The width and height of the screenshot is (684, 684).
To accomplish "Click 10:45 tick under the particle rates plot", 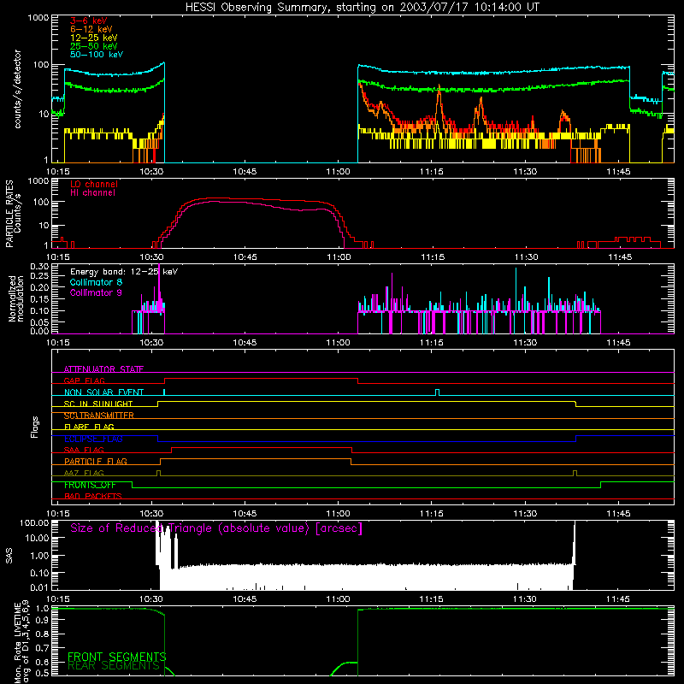I will coord(245,257).
